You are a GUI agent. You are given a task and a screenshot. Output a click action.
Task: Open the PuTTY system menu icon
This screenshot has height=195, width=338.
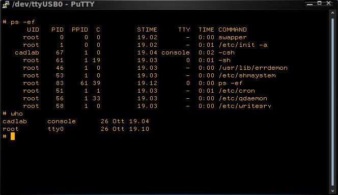click(x=6, y=4)
